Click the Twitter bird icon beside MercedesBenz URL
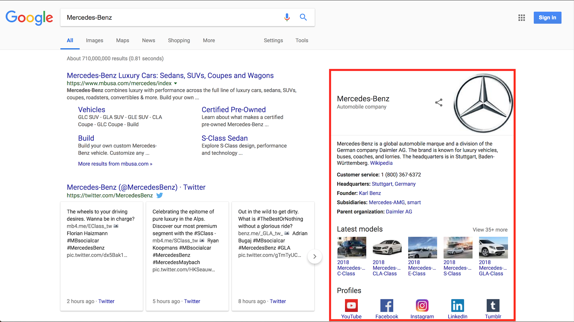This screenshot has height=322, width=574. coord(159,195)
